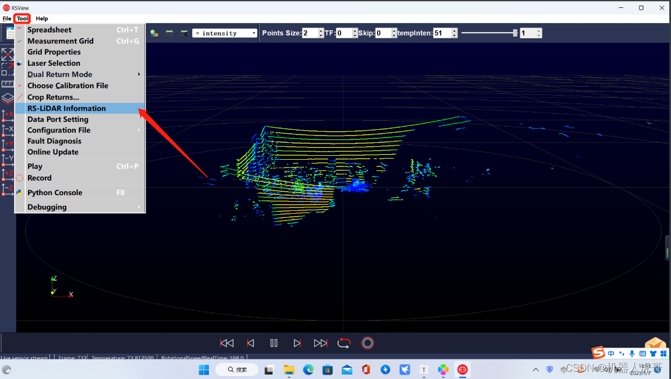Expand the Debugging submenu
The height and width of the screenshot is (379, 671).
80,207
